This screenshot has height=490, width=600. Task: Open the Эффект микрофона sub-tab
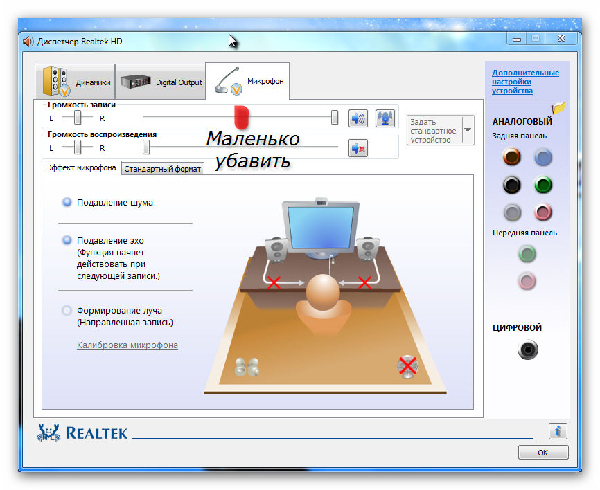tap(81, 167)
